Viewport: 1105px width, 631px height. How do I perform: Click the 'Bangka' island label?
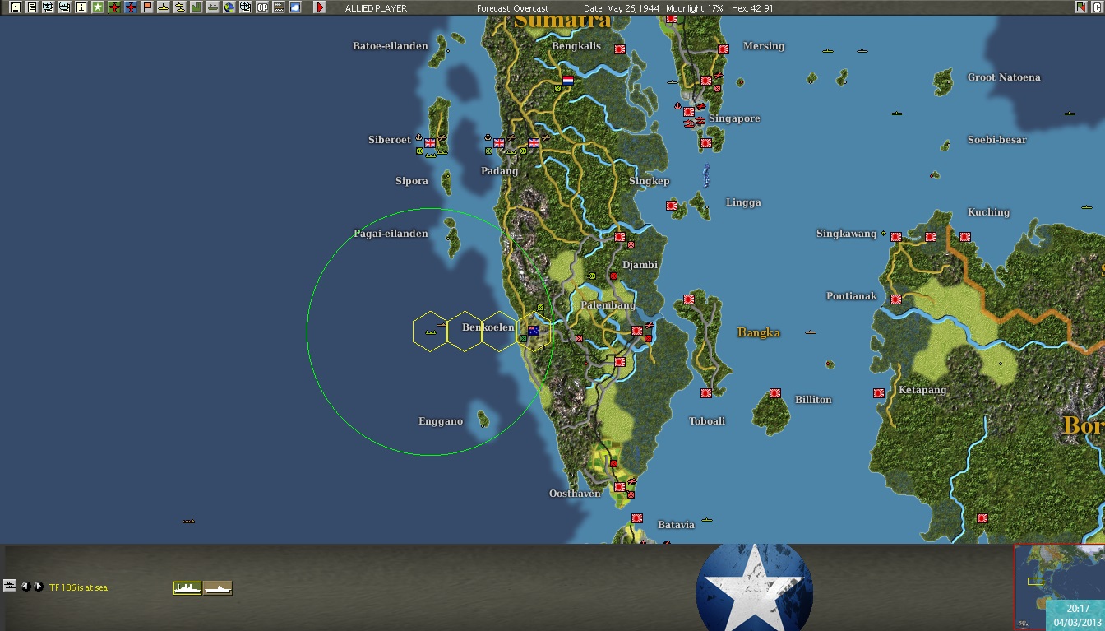(x=759, y=333)
